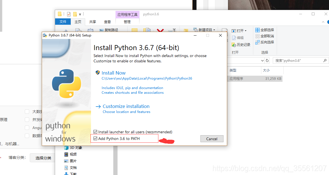Open the 打开 dropdown arrow in ribbon
329x175 pixels.
[x=246, y=31]
